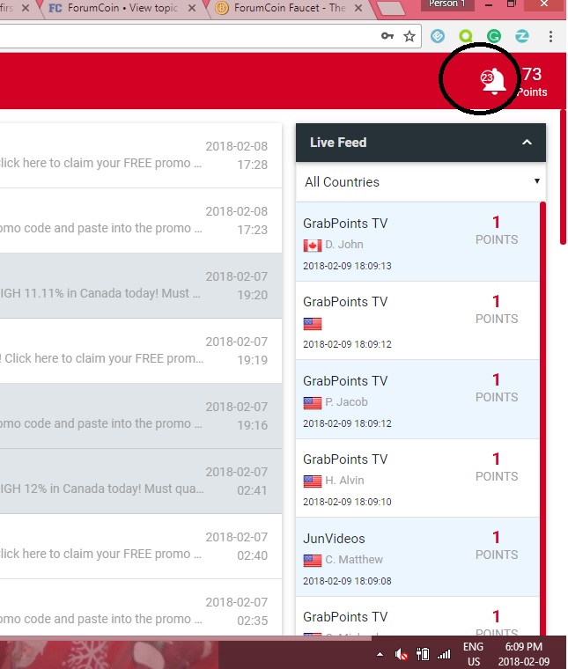The height and width of the screenshot is (669, 568).
Task: Open message dated 2018-02-07 02:35
Action: tap(141, 607)
